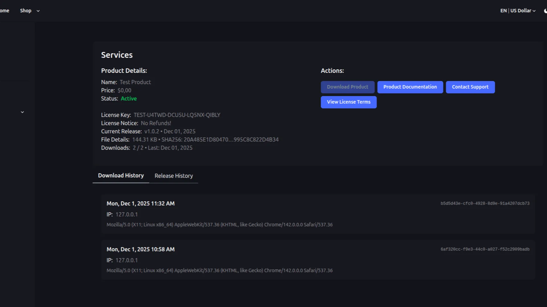Expand the Shop menu chevron
547x307 pixels.
[x=38, y=11]
